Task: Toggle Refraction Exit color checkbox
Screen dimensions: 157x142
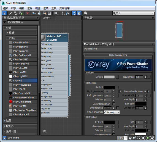Action: pos(149,130)
